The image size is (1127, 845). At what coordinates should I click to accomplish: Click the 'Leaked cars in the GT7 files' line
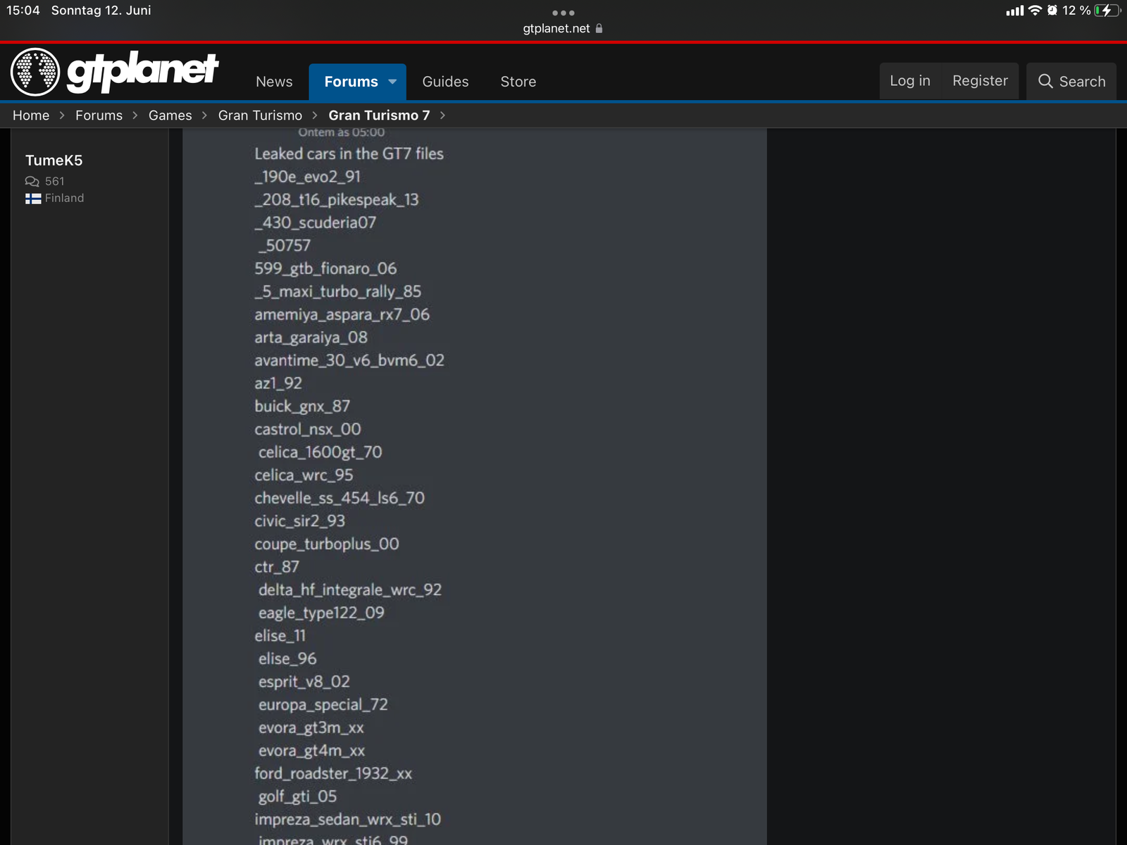tap(349, 154)
